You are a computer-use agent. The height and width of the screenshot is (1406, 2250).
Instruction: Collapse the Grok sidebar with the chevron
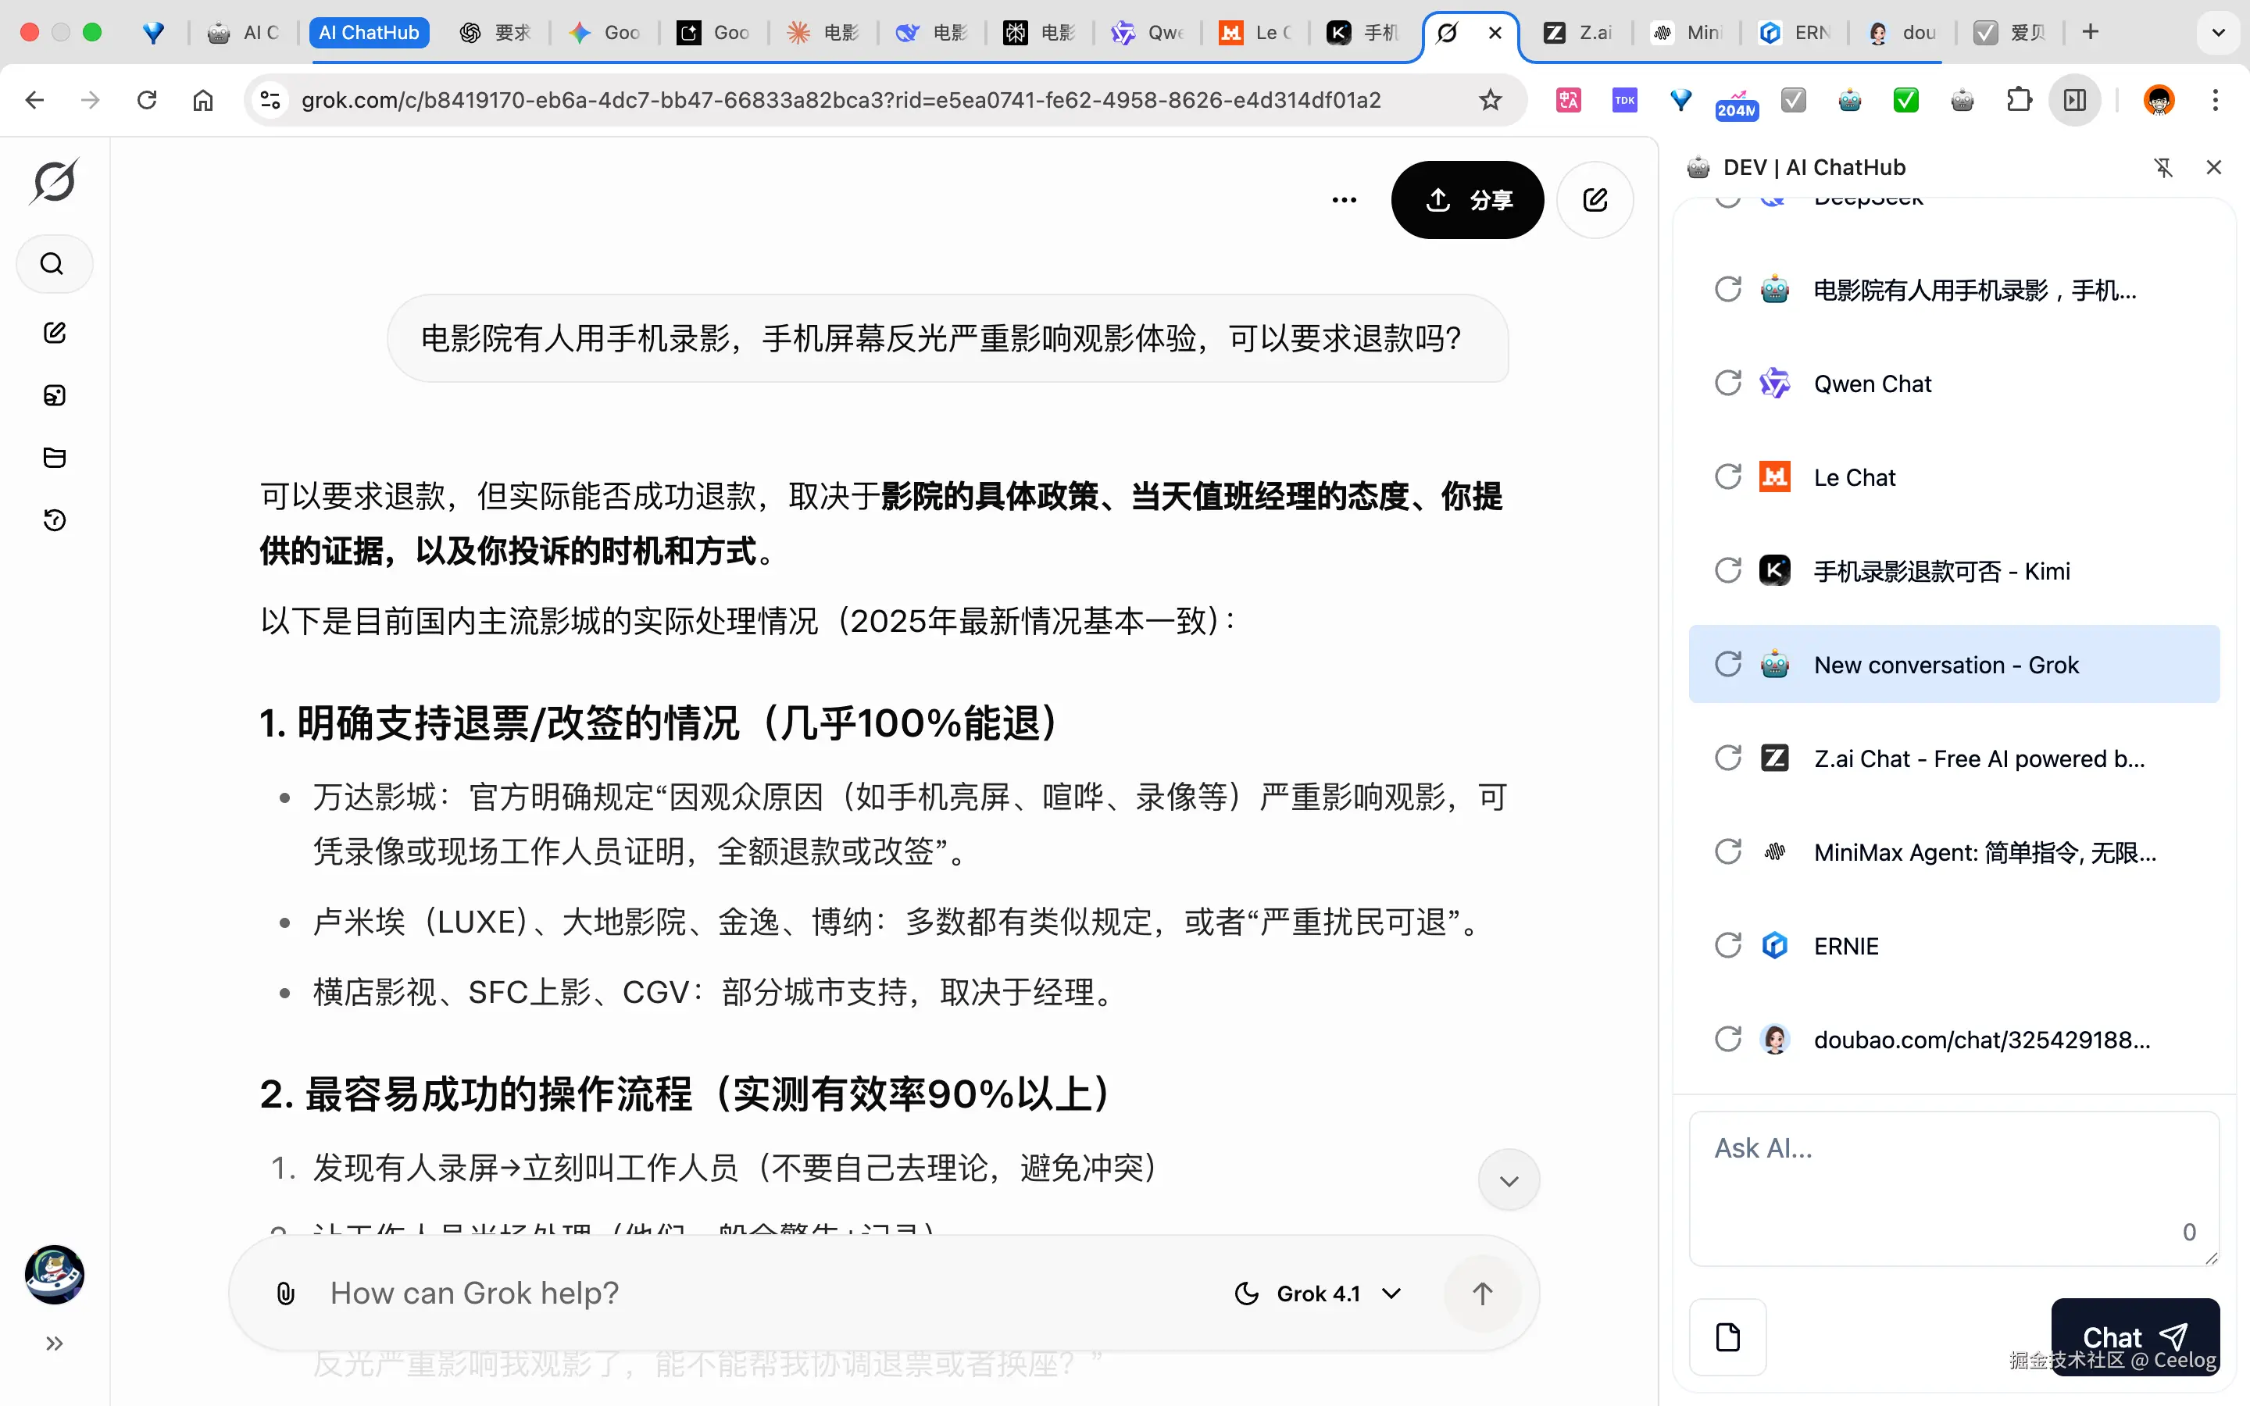point(54,1343)
